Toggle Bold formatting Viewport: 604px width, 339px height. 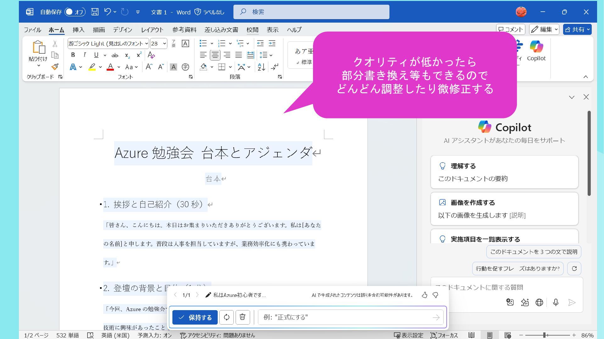73,55
